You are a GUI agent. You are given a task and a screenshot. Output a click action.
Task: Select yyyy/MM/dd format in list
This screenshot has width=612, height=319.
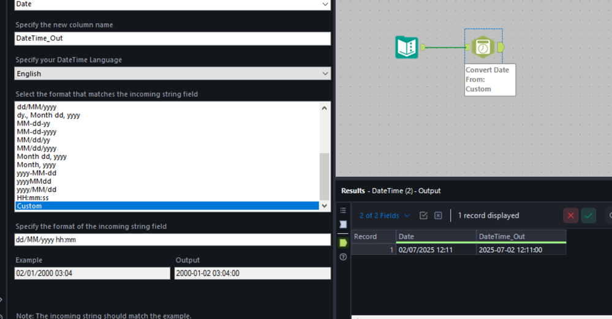37,189
